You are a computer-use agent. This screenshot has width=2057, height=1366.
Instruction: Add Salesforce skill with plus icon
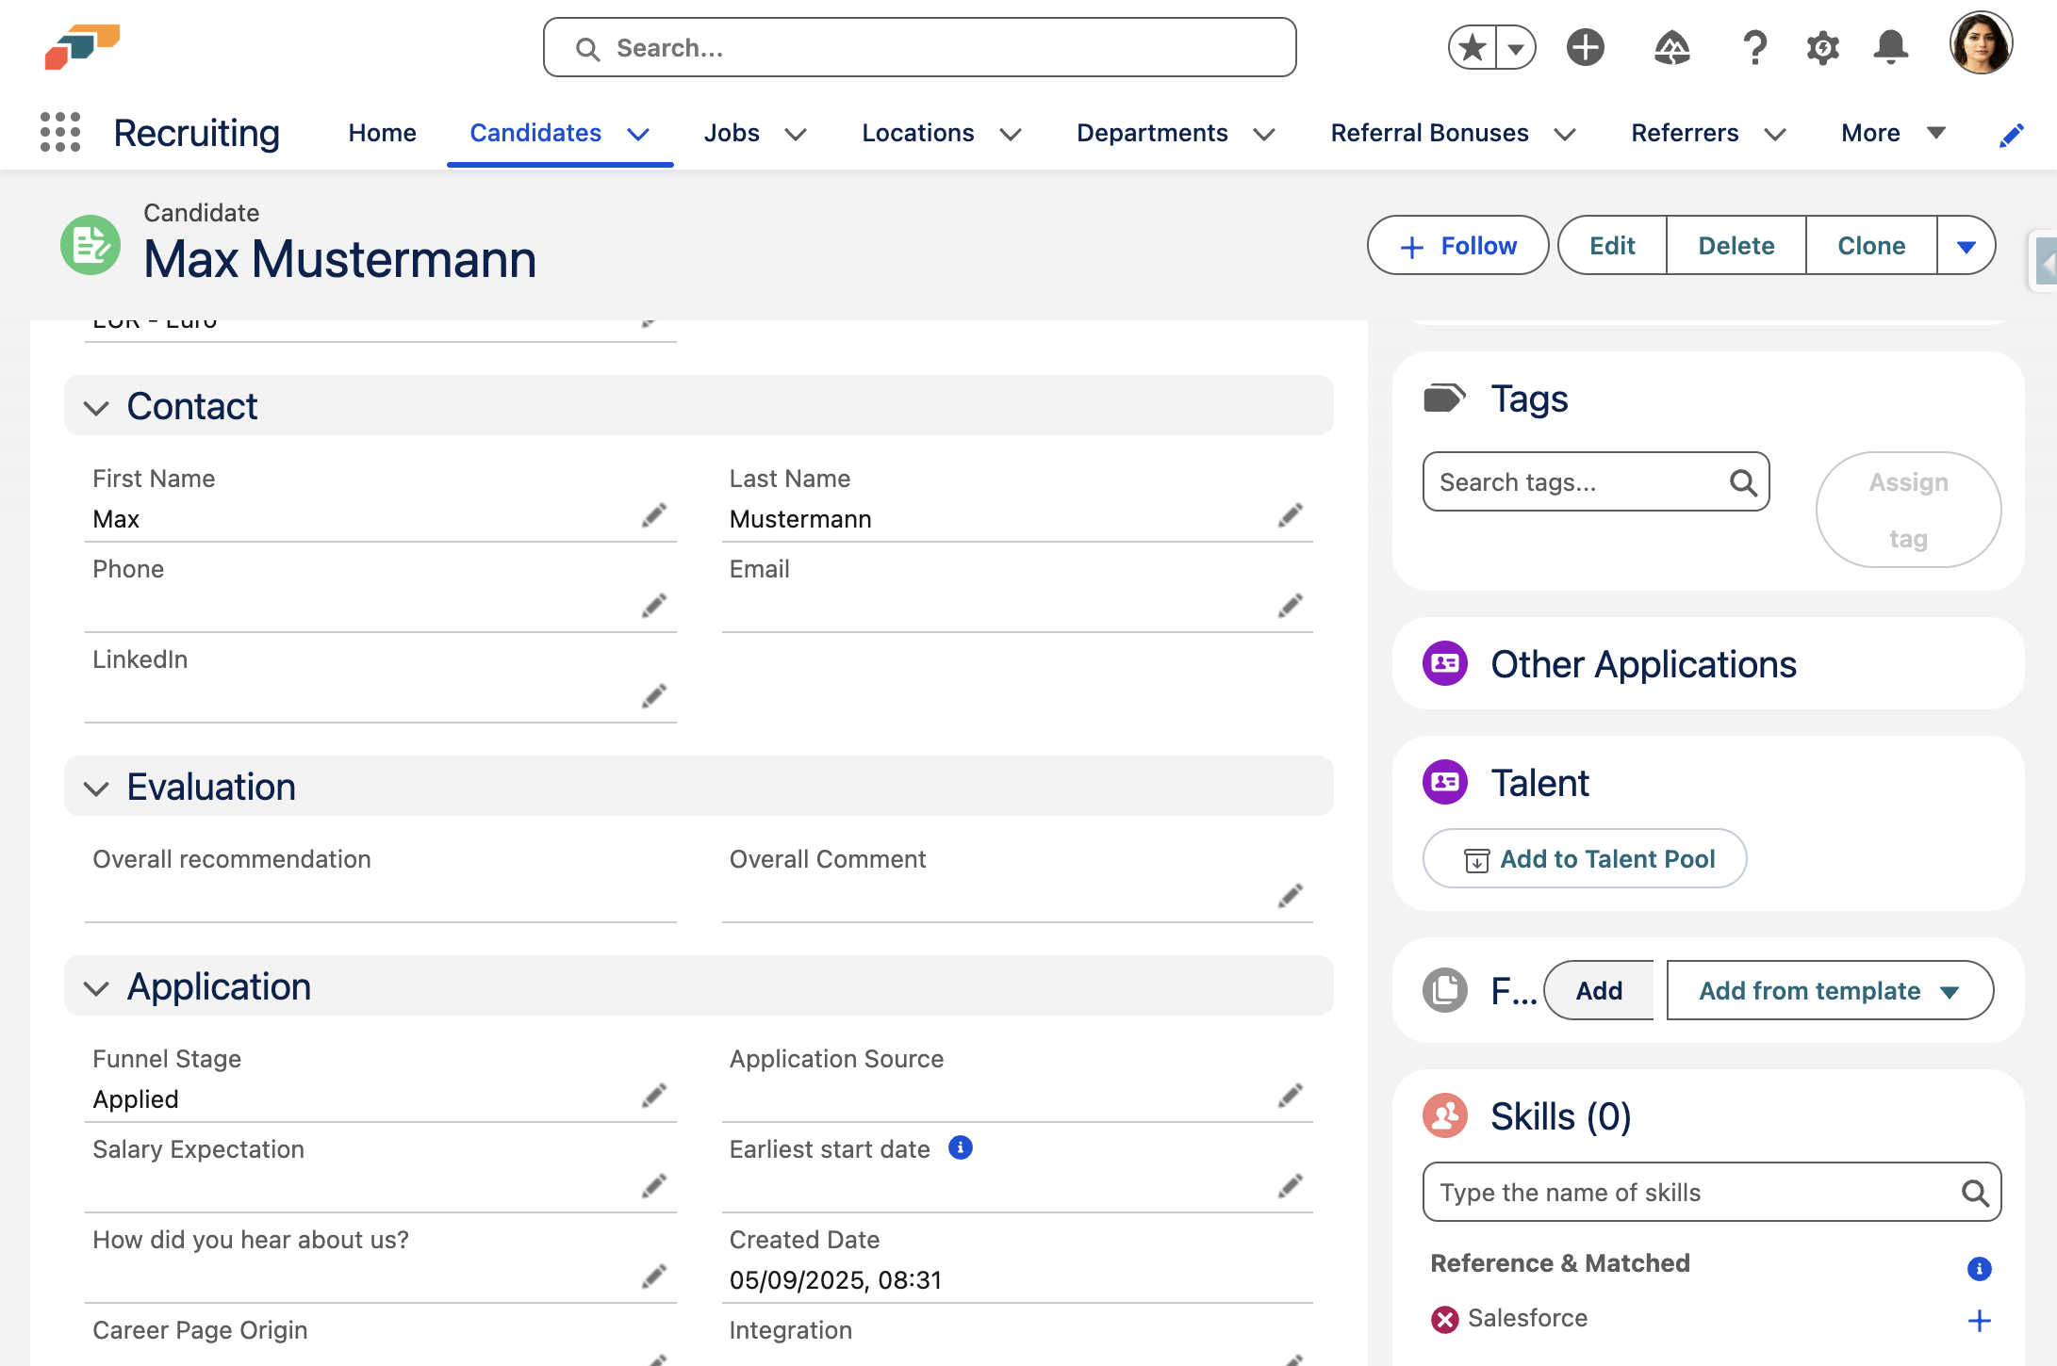[x=1979, y=1320]
